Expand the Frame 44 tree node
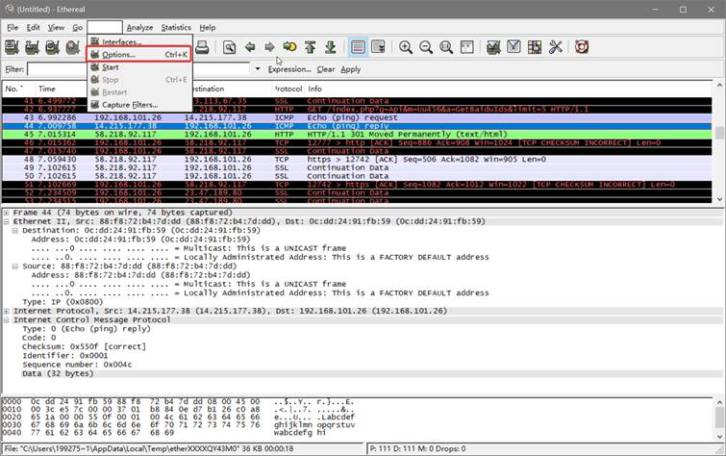726x456 pixels. tap(7, 213)
